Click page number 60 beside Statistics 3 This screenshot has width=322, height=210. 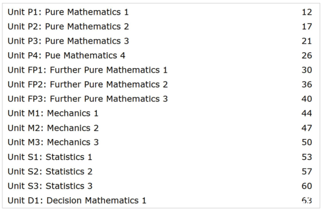(307, 186)
